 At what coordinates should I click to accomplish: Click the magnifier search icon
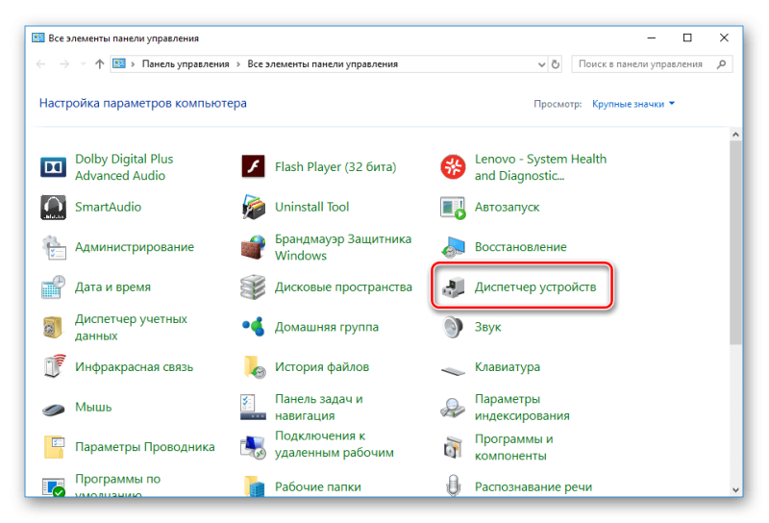point(722,64)
